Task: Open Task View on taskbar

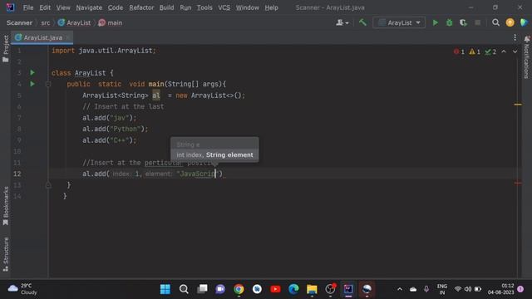Action: click(x=202, y=289)
